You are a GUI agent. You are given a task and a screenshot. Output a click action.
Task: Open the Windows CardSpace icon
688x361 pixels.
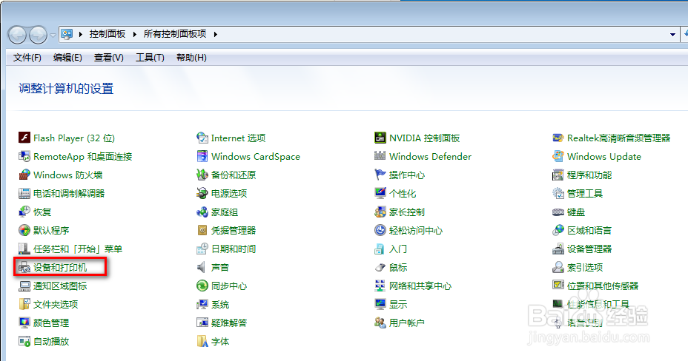pyautogui.click(x=202, y=156)
